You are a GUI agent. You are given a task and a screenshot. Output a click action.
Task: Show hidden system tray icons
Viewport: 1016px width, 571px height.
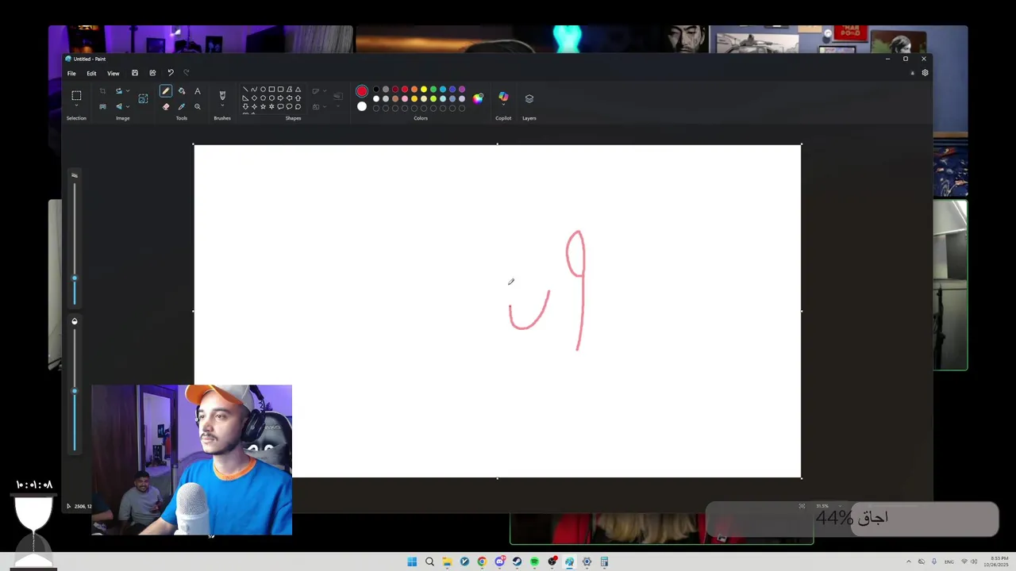tap(909, 561)
